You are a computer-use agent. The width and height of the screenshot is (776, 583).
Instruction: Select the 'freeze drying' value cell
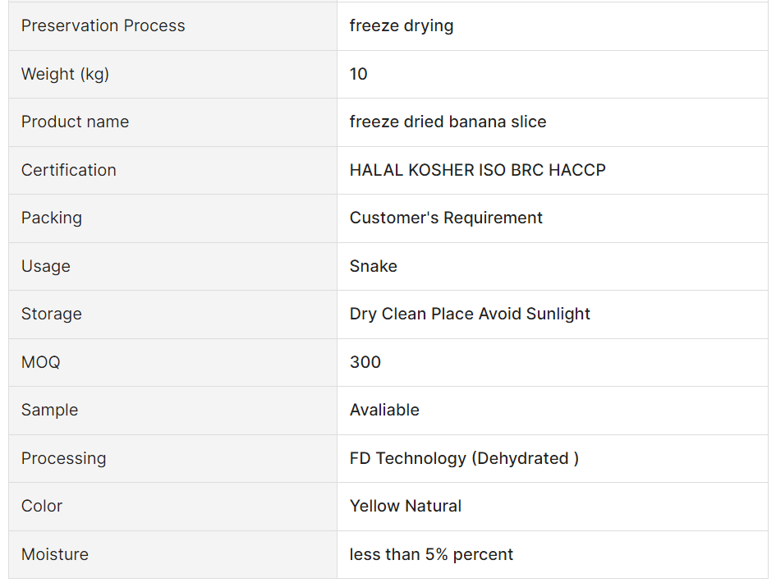tap(402, 26)
